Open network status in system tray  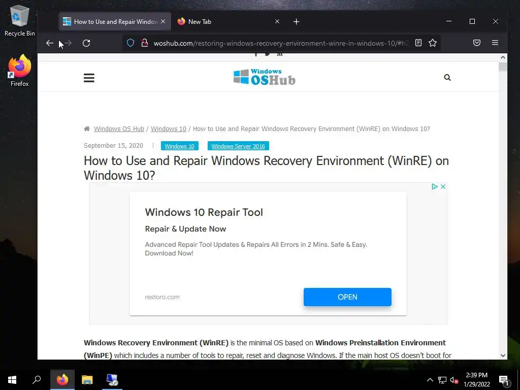442,380
